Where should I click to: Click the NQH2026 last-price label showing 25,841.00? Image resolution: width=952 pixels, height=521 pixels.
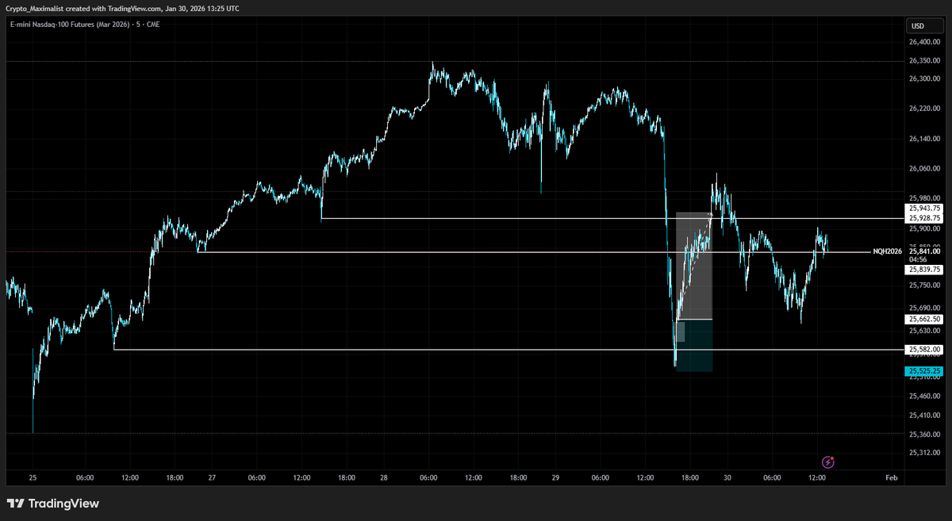click(x=923, y=251)
